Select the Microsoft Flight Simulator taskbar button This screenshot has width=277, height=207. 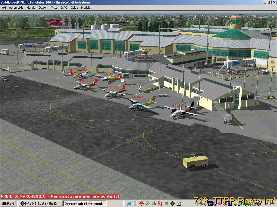pos(85,204)
